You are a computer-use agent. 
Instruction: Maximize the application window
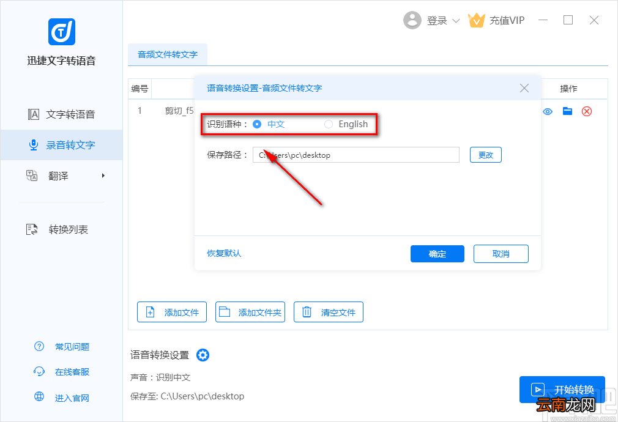point(568,20)
